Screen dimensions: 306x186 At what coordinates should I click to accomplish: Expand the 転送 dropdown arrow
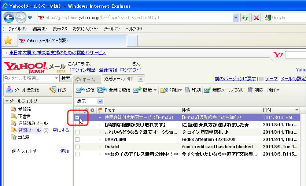click(155, 90)
